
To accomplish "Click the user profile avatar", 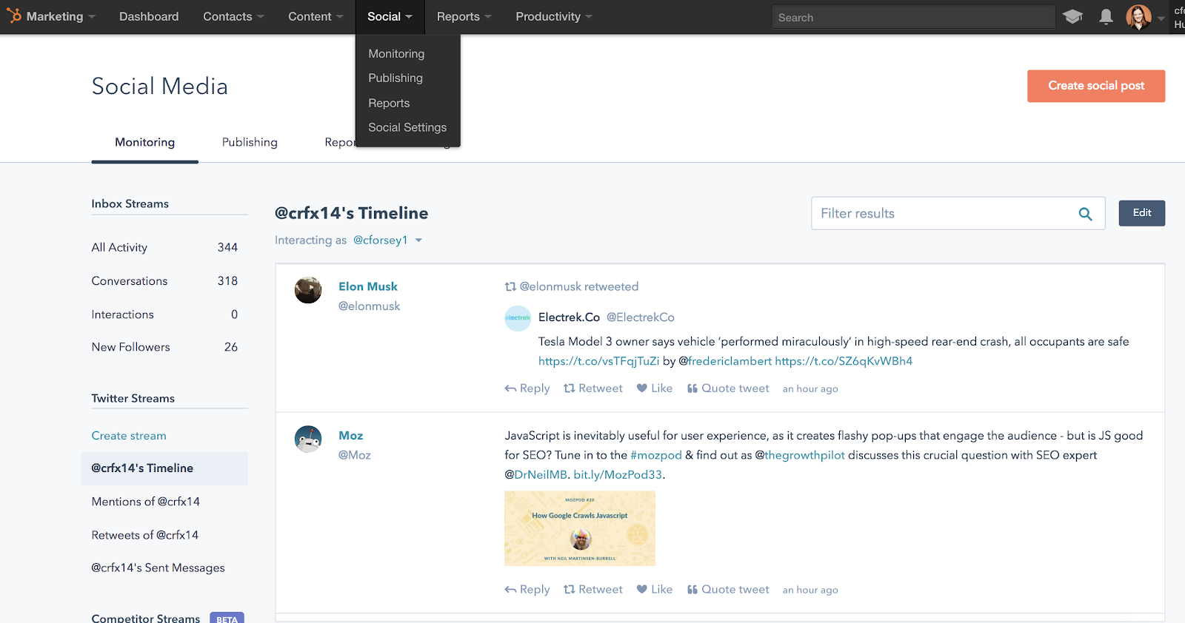I will (1138, 16).
